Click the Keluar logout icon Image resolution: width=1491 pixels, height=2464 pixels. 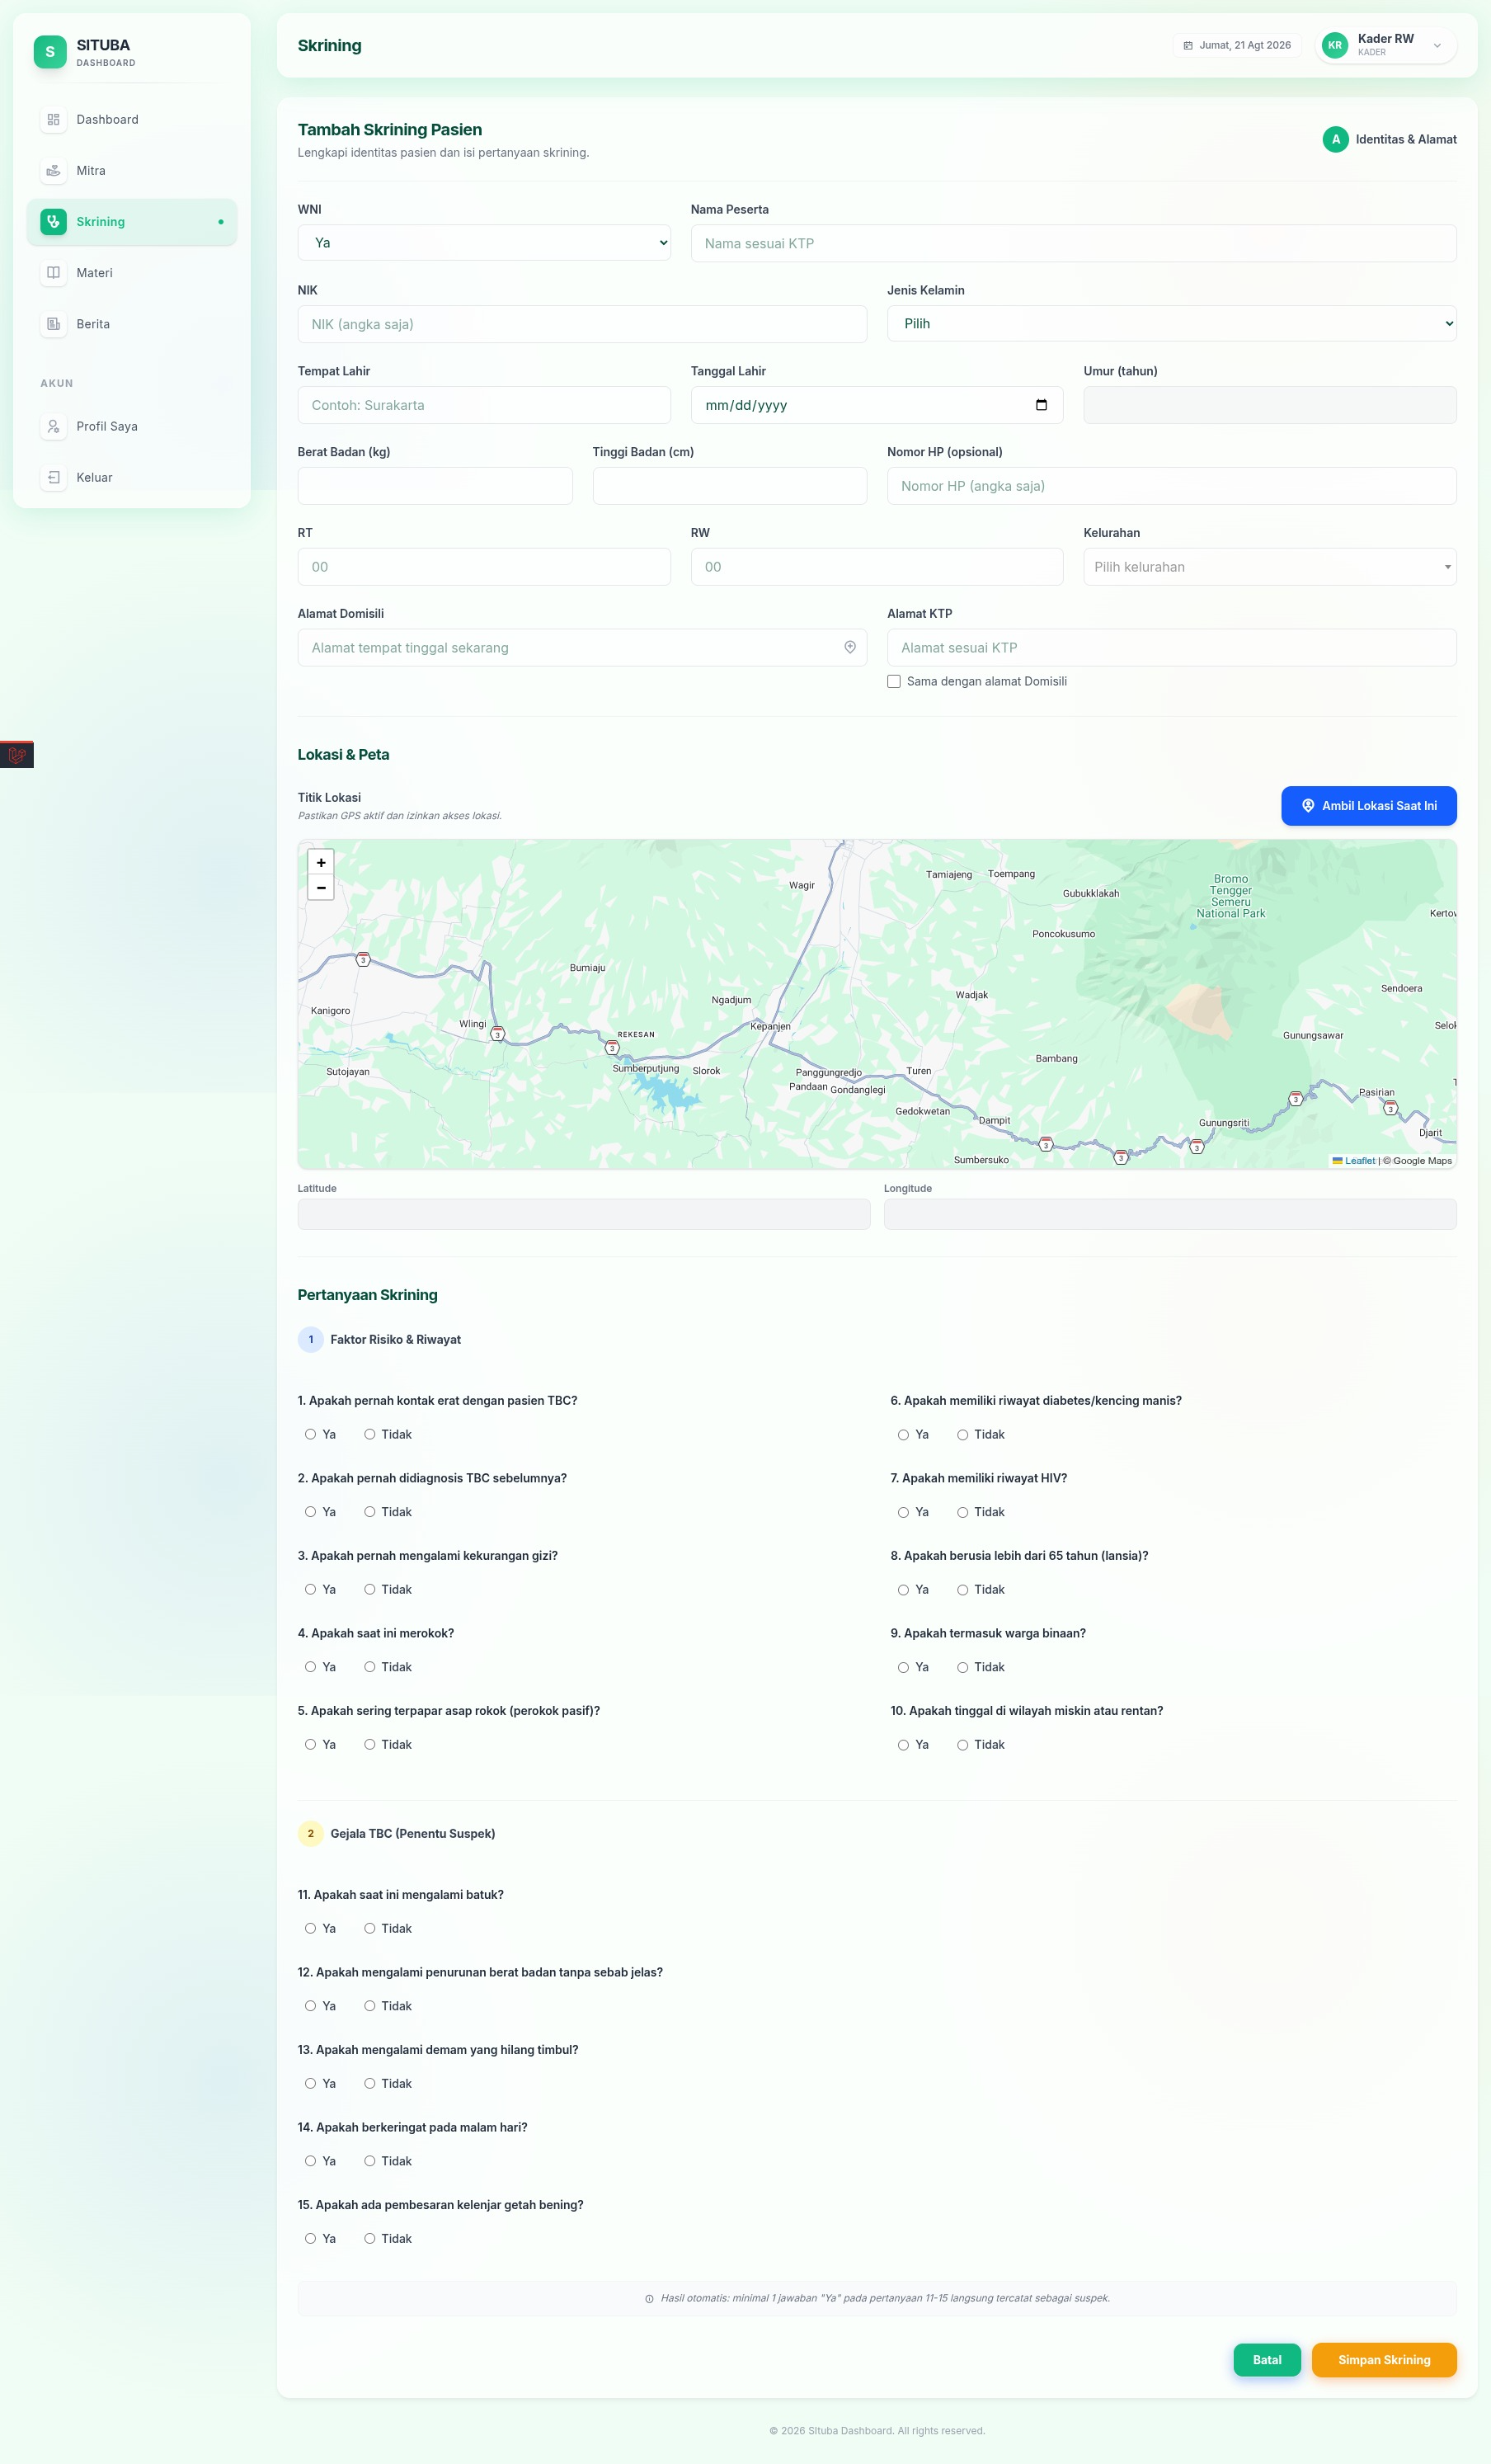coord(54,477)
